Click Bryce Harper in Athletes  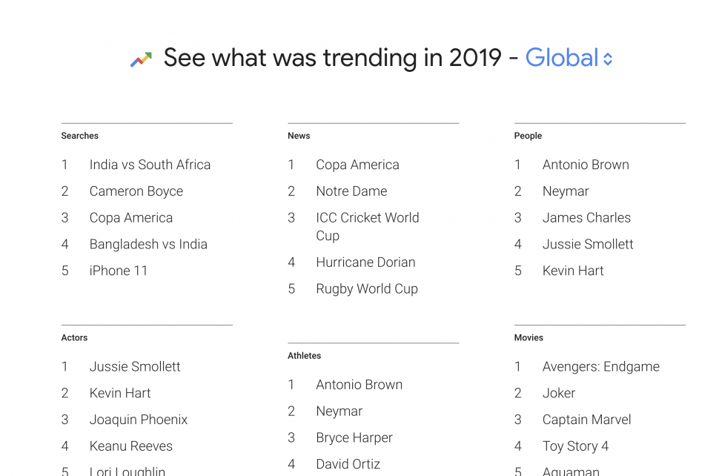[x=354, y=438]
